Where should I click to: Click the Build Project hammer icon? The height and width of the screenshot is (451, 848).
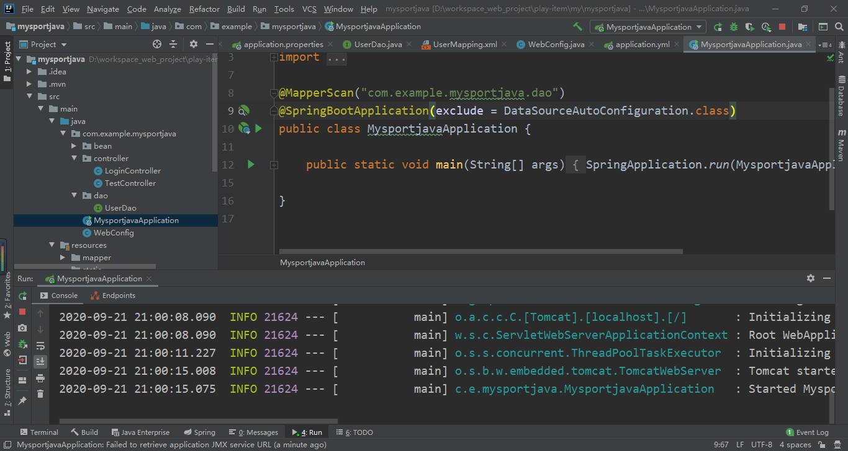(x=578, y=27)
